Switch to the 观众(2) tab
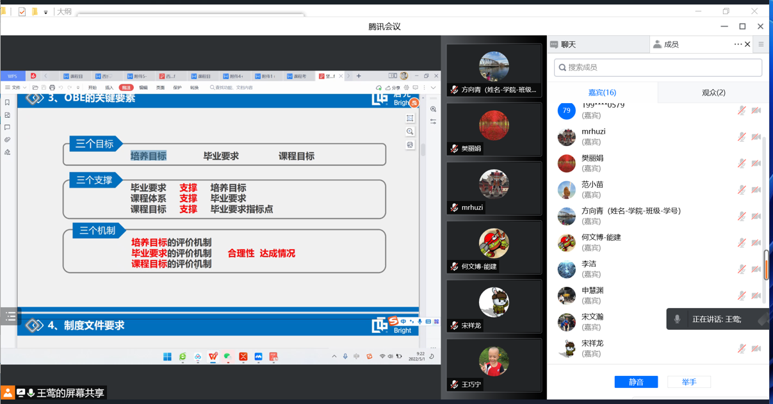Viewport: 773px width, 404px height. (713, 93)
